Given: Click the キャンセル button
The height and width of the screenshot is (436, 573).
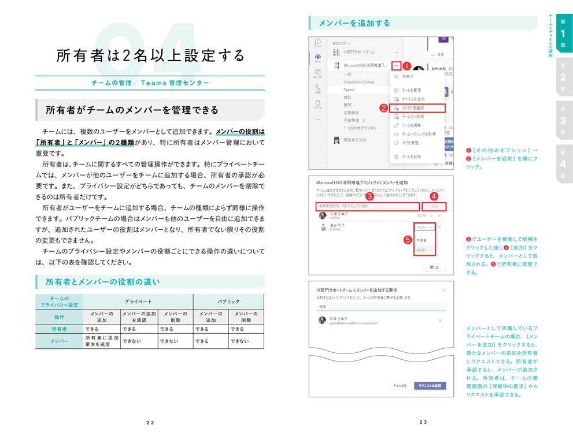Looking at the screenshot, I should pyautogui.click(x=400, y=386).
